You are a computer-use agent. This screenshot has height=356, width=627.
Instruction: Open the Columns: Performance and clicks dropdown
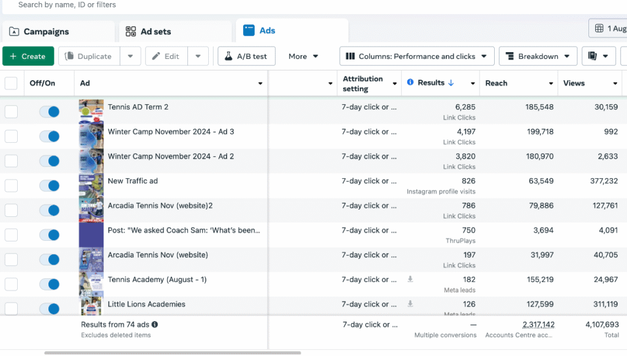click(x=416, y=56)
